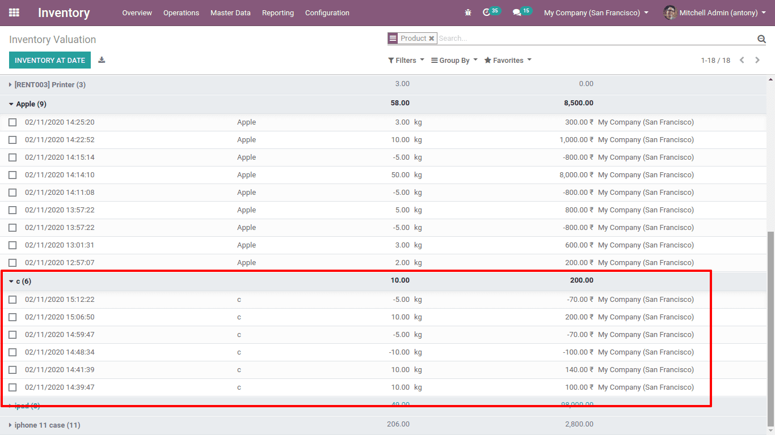Open the Favorites dropdown
The height and width of the screenshot is (435, 775).
click(x=508, y=60)
